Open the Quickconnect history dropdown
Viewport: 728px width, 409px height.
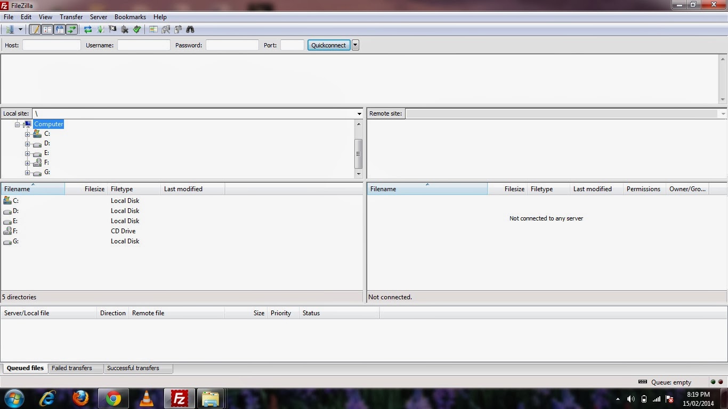tap(355, 45)
